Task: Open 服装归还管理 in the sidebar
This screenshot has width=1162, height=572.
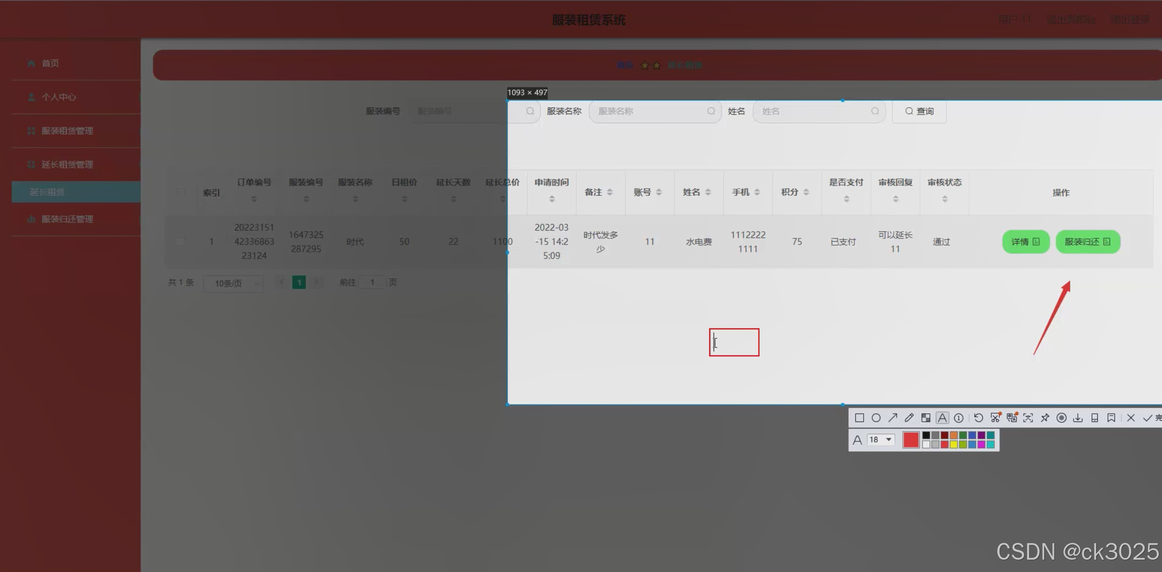Action: pyautogui.click(x=67, y=219)
